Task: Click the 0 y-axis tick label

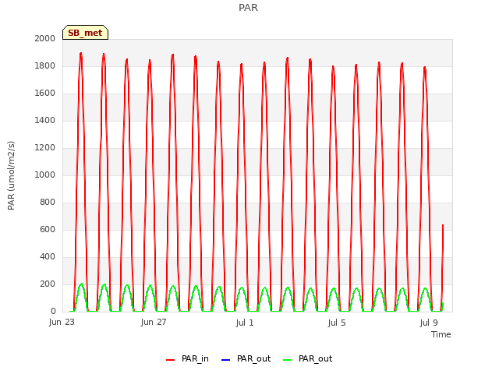Action: point(53,312)
